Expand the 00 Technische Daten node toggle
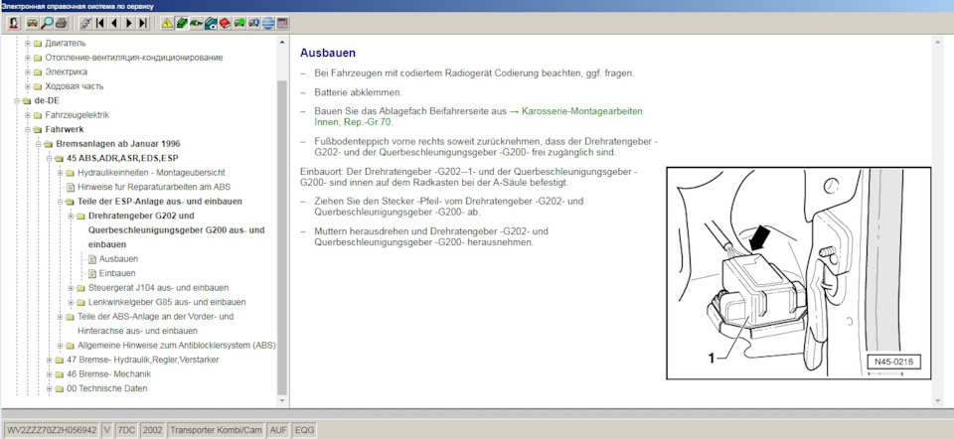This screenshot has width=954, height=439. [x=50, y=388]
